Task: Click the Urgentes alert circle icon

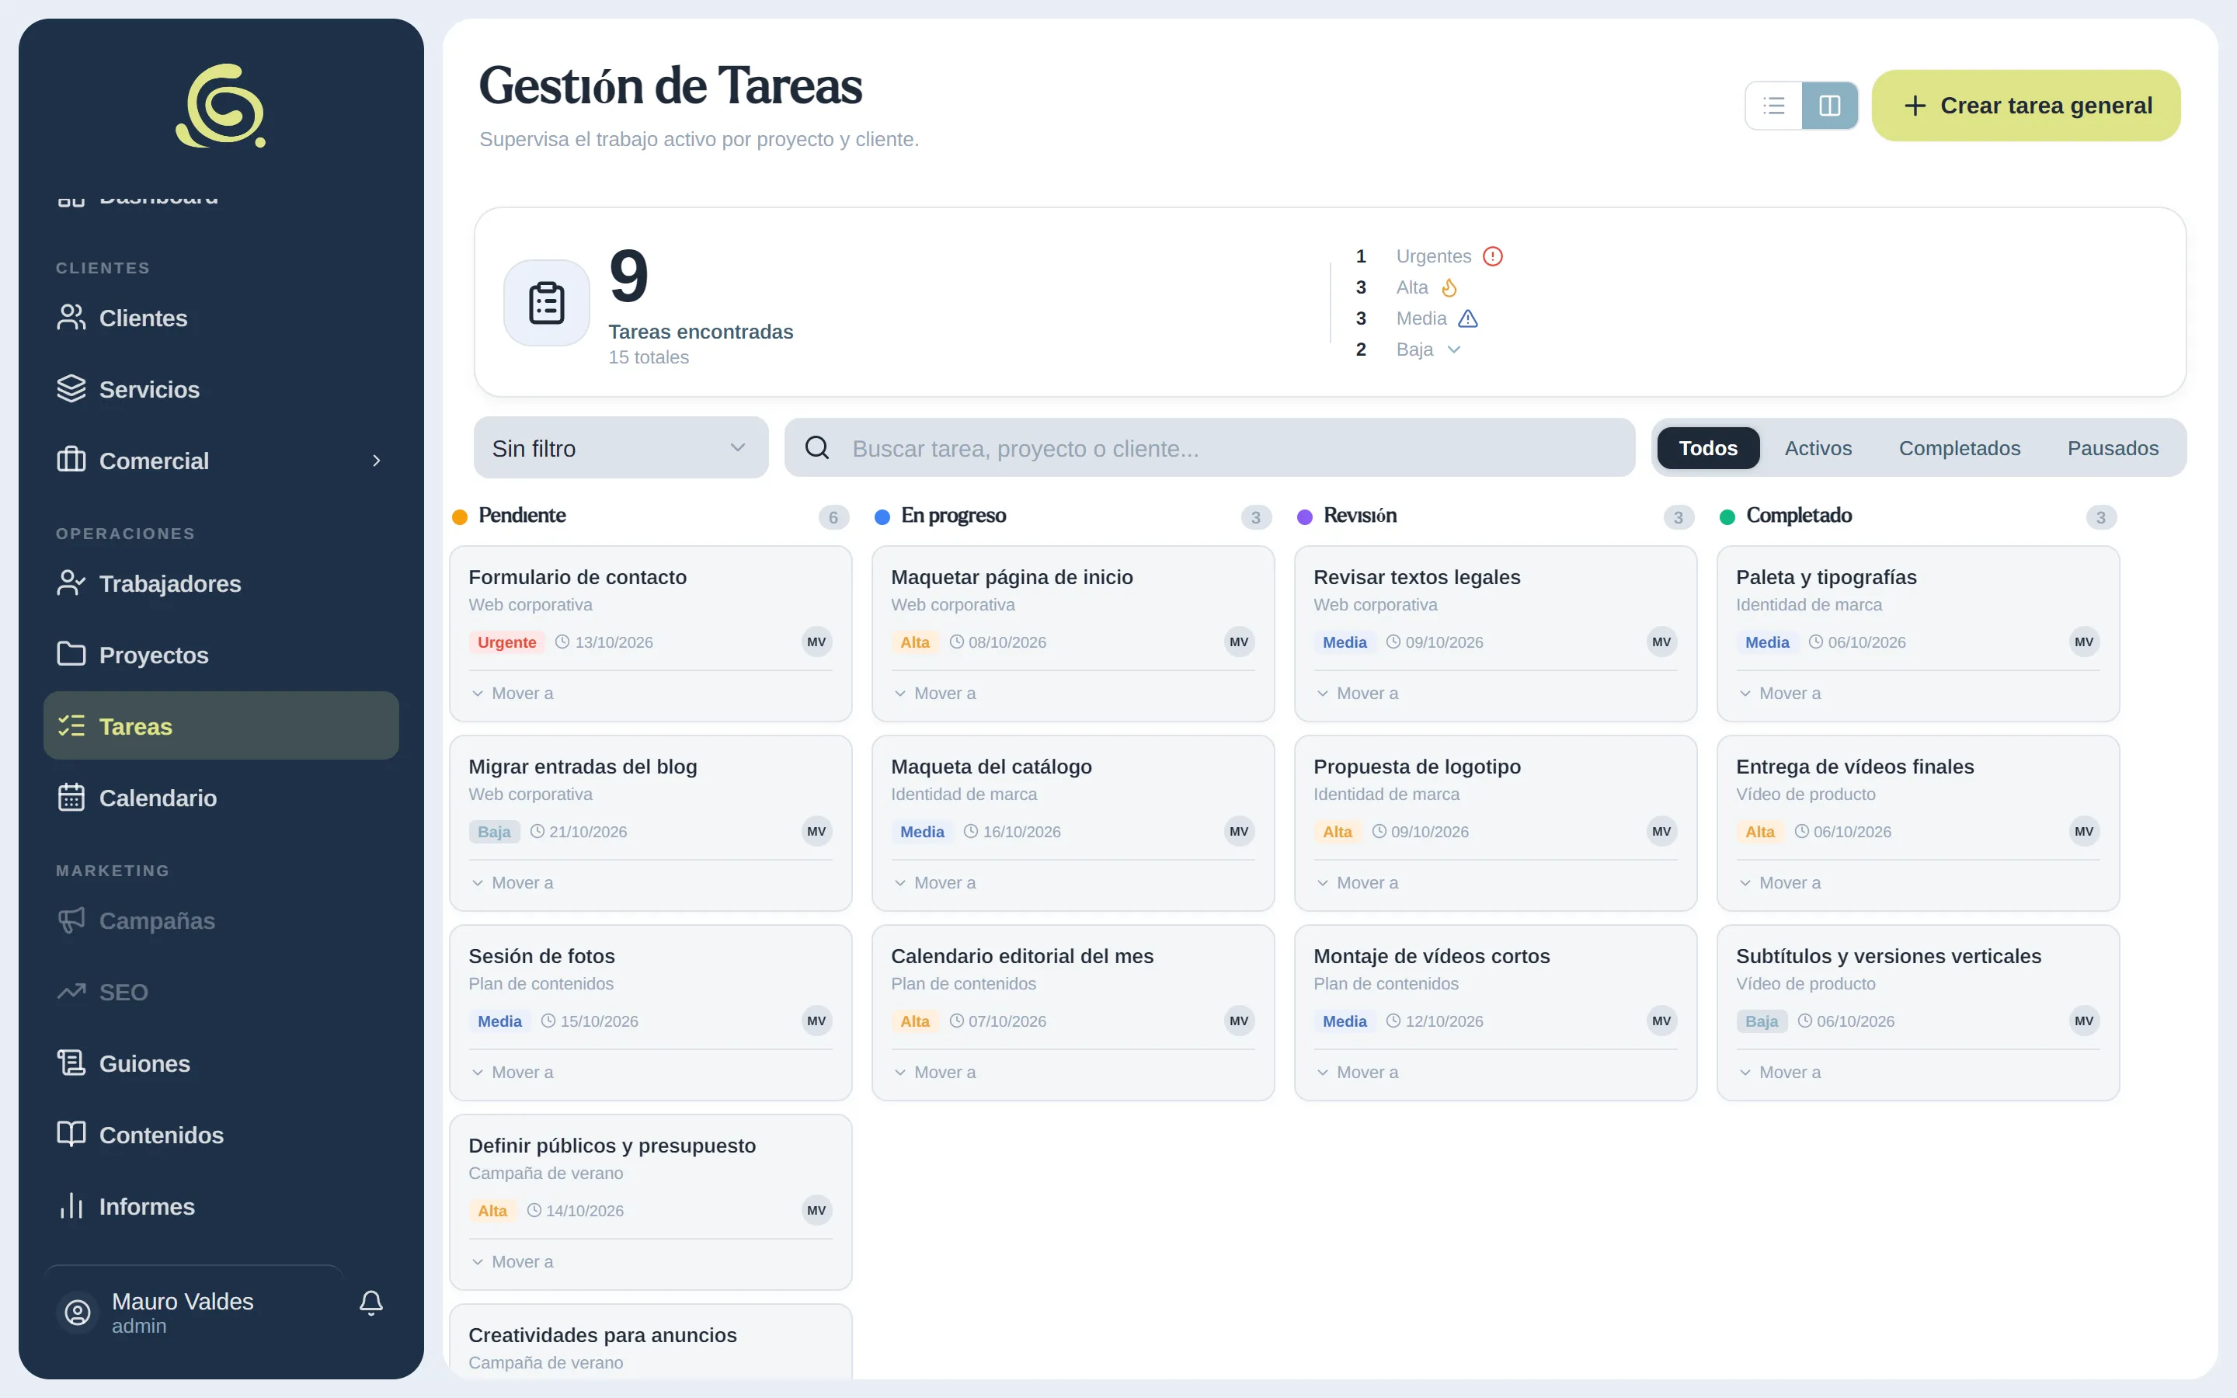Action: [1492, 256]
